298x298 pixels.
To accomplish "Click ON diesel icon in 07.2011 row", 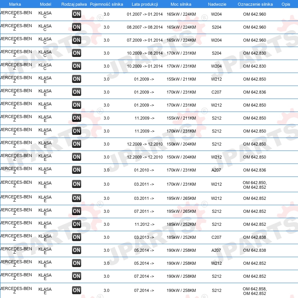I will (x=77, y=211).
